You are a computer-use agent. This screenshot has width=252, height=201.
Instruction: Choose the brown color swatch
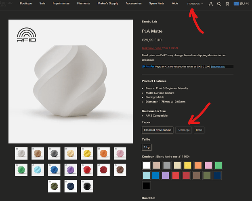[196, 175]
